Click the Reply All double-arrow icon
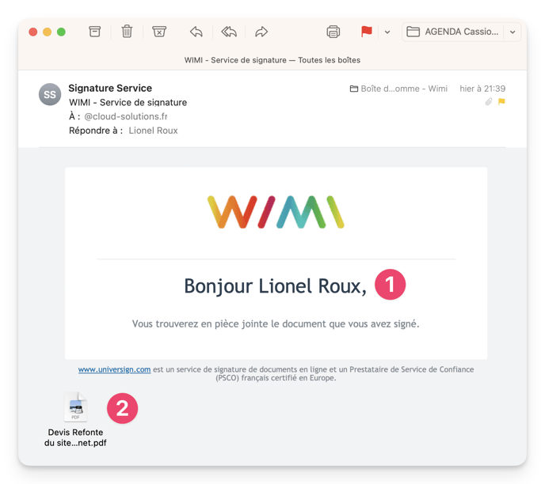The image size is (545, 484). click(x=229, y=32)
